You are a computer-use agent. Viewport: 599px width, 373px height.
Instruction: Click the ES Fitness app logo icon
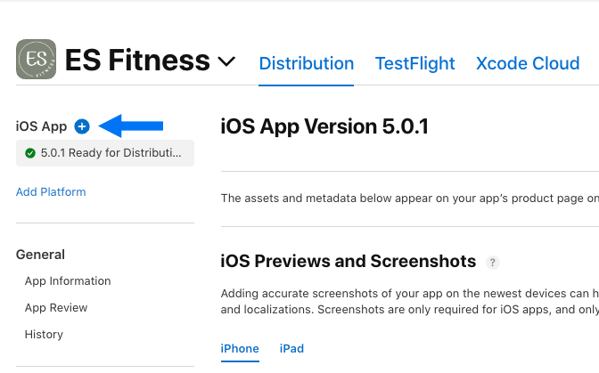pos(36,59)
